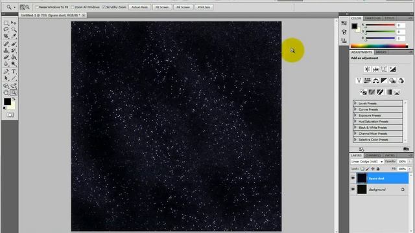Toggle lock transparent pixels in Layers panel
This screenshot has width=415, height=233.
point(362,168)
